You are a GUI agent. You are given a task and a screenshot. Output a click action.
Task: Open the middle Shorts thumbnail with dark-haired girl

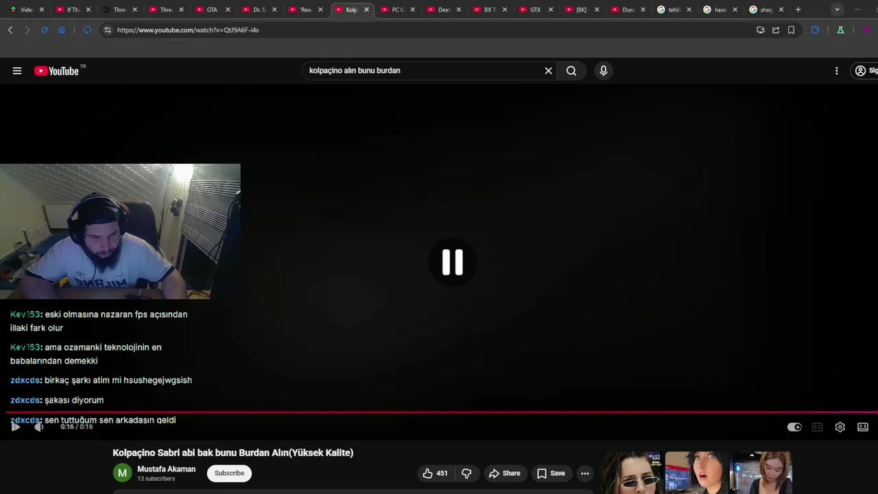697,473
